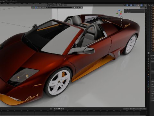This screenshot has height=116, width=154.
Task: Open the Tool properties tab icon
Action: click(149, 56)
